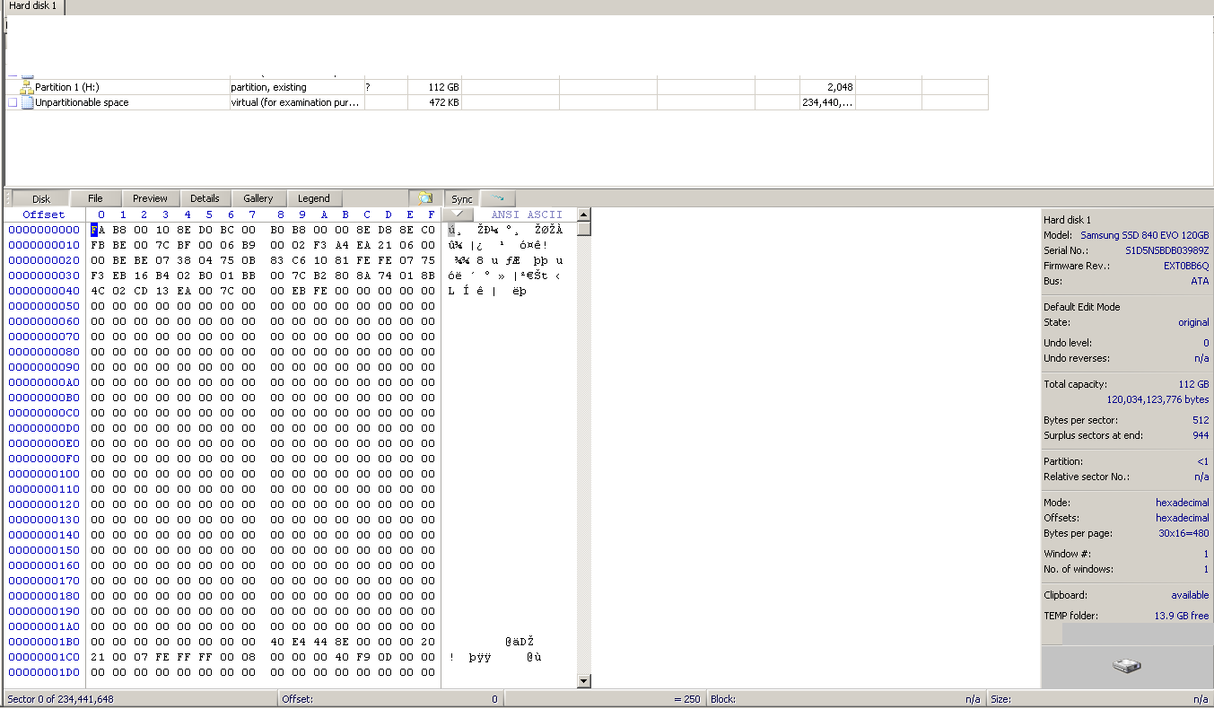Viewport: 1214px width, 709px height.
Task: Show the Gallery mode tab
Action: click(258, 198)
